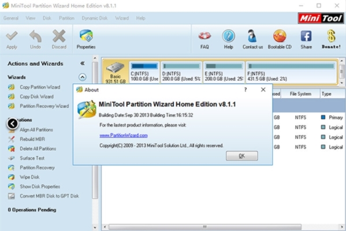
Task: Click the horizontal scrollbar left arrow
Action: pos(105,227)
